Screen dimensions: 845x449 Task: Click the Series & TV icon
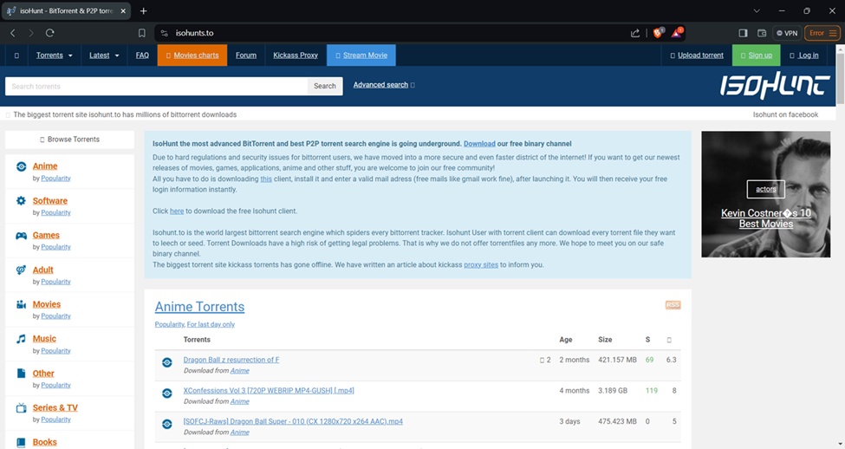tap(21, 408)
